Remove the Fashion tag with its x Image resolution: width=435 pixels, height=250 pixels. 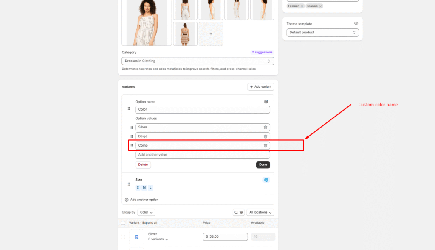coord(302,6)
